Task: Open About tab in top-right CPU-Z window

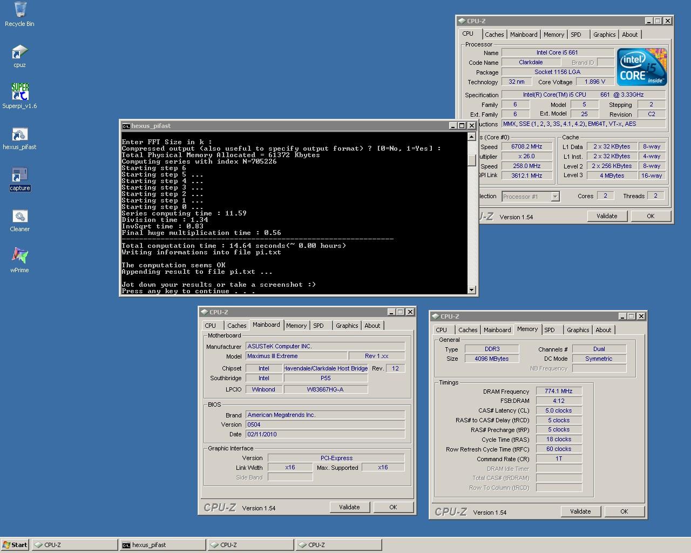Action: tap(629, 35)
